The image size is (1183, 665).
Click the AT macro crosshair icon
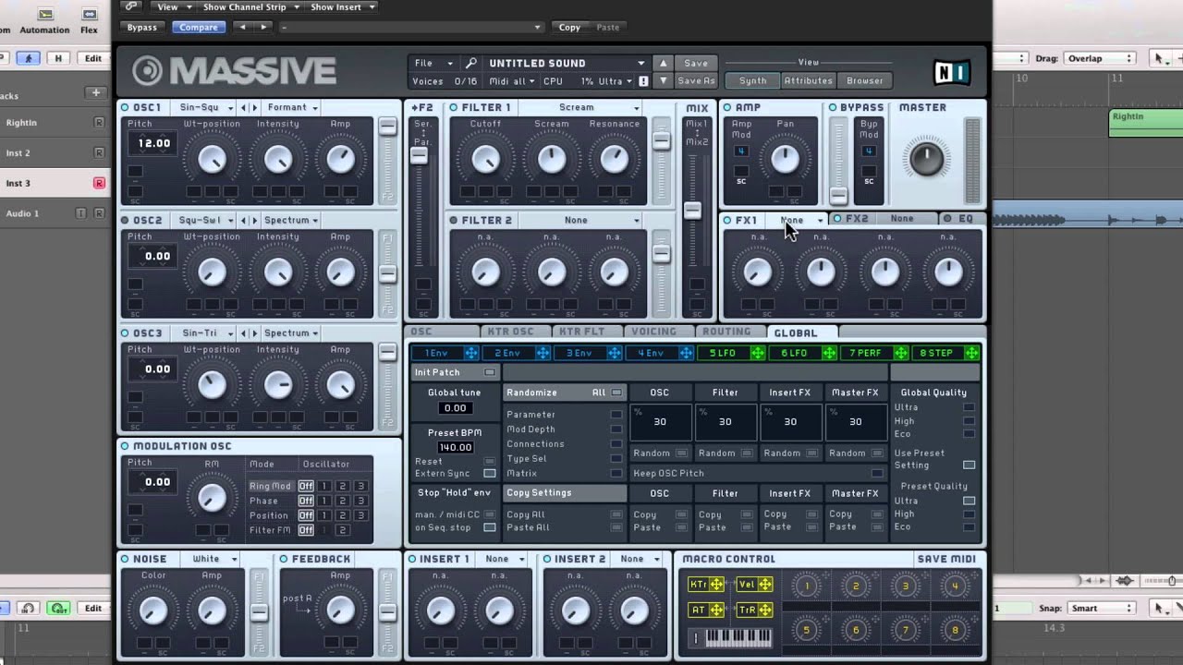click(716, 610)
